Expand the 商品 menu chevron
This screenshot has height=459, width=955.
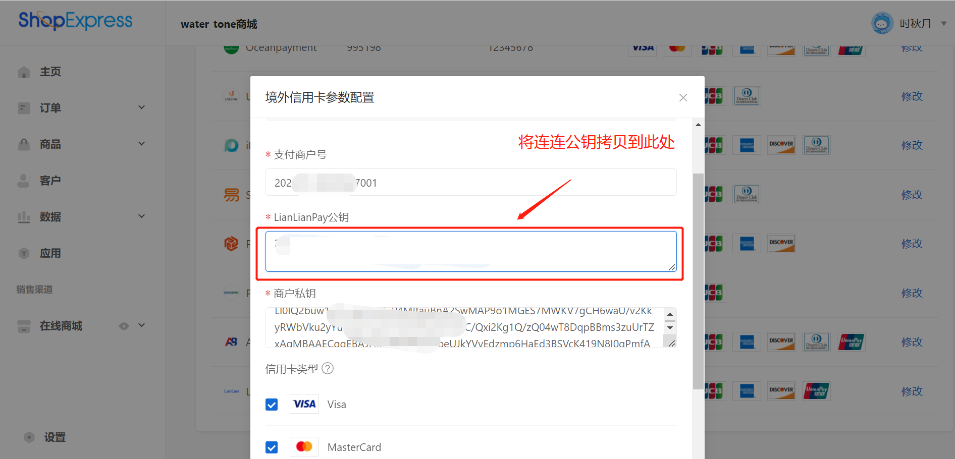point(142,144)
